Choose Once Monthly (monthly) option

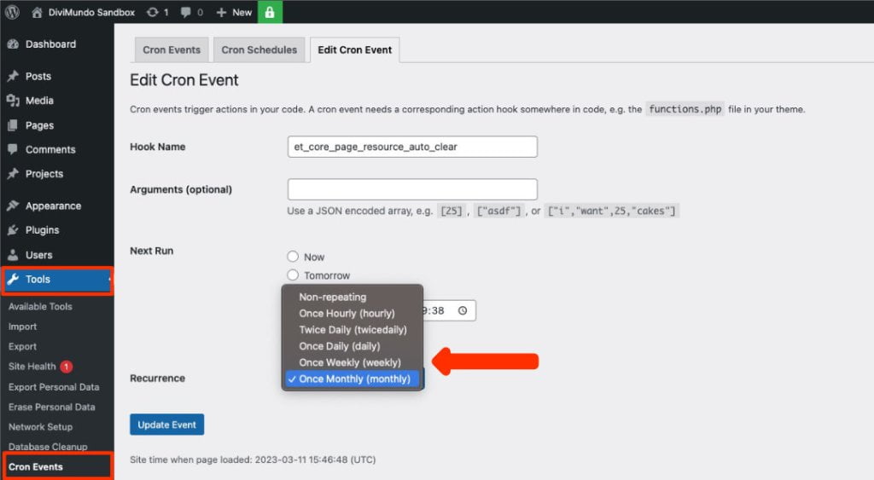[353, 379]
